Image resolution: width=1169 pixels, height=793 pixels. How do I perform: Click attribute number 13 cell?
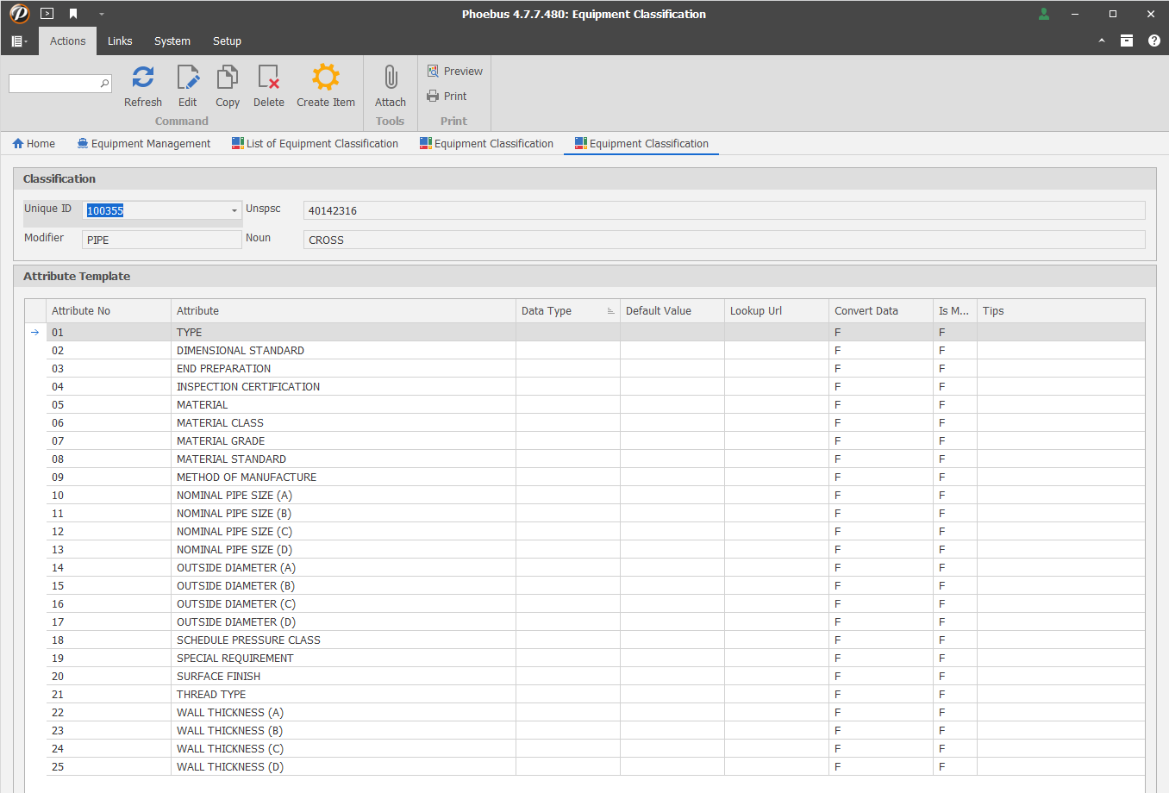[x=109, y=550]
